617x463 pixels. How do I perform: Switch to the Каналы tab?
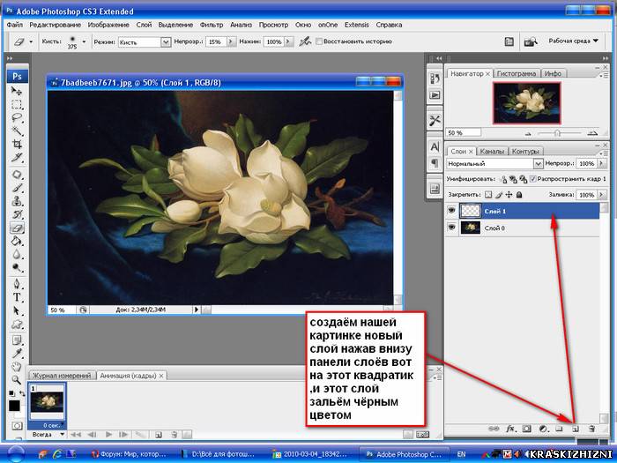pos(492,151)
